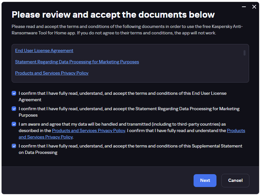Screen dimensions: 261x196
Task: Close the dialog with the X icon
Action: click(254, 7)
